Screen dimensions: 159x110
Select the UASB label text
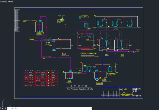pyautogui.click(x=88, y=53)
